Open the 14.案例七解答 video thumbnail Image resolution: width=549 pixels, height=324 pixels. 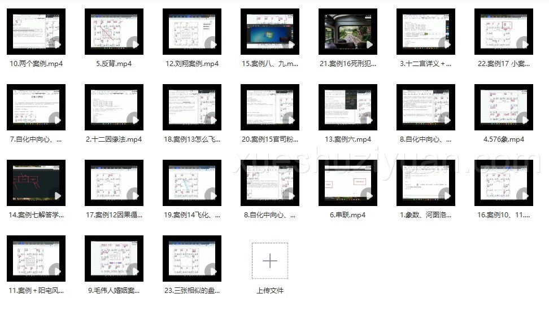pyautogui.click(x=36, y=183)
